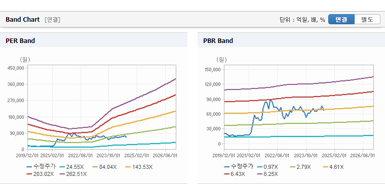The image size is (385, 184).
Task: Switch to the 별도 view
Action: pos(367,20)
